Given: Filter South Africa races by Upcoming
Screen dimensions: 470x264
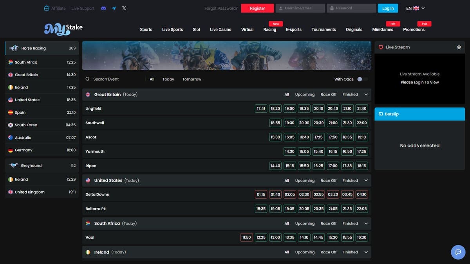Looking at the screenshot, I should [x=305, y=224].
